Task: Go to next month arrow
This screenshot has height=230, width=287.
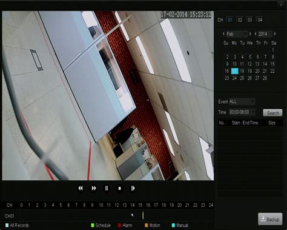Action: (250, 34)
